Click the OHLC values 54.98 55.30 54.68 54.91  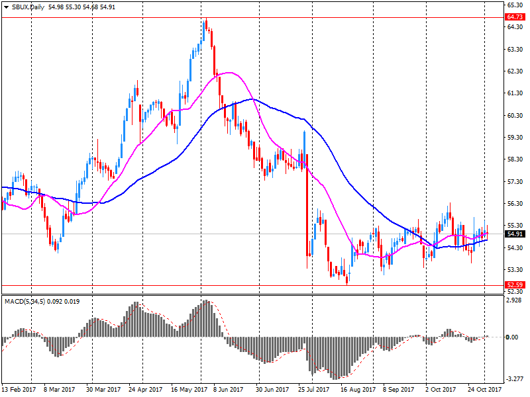(x=81, y=7)
